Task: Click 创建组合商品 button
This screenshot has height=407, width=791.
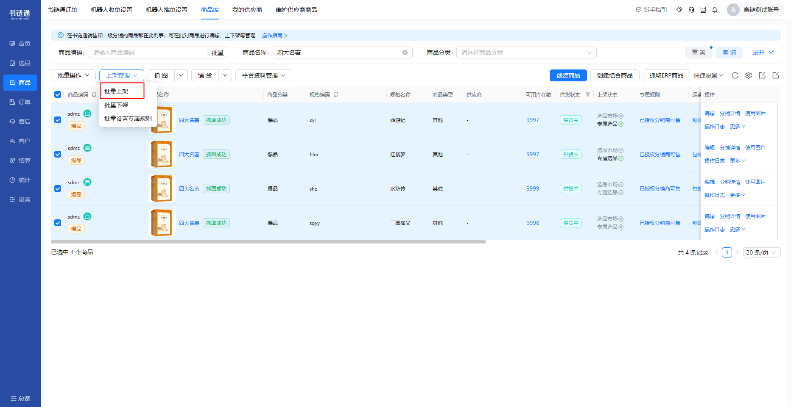Action: [x=615, y=75]
